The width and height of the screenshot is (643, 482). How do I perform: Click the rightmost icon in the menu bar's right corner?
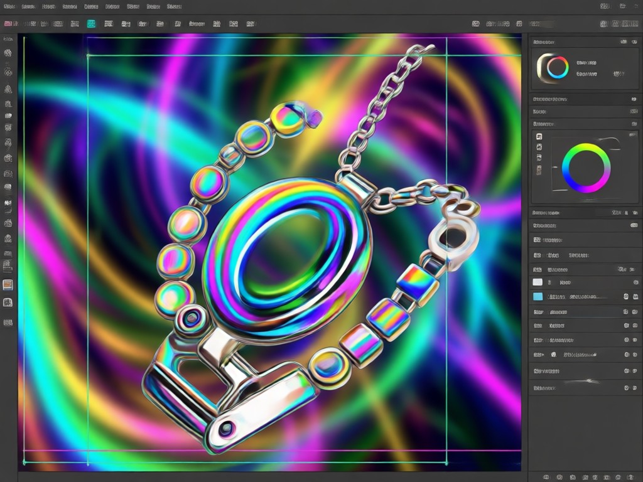pyautogui.click(x=635, y=6)
